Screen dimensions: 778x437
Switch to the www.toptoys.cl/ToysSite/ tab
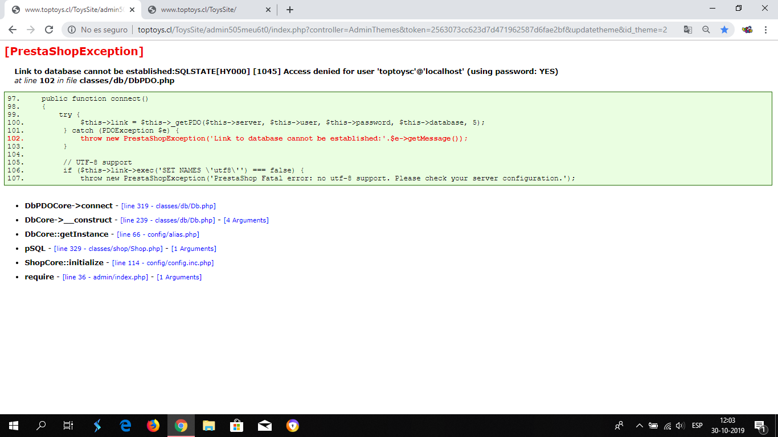[209, 10]
